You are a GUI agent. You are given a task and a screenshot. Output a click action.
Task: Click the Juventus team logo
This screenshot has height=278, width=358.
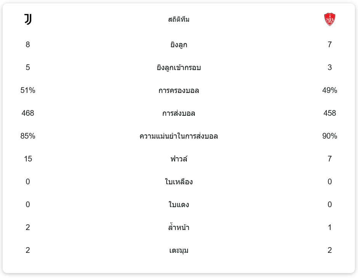coord(28,19)
